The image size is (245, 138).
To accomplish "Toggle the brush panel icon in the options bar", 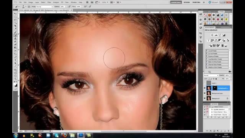I will [29, 7].
